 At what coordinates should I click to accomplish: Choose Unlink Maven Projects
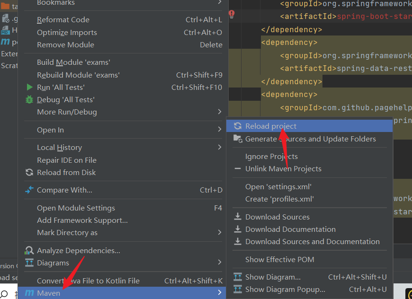[x=310, y=168]
